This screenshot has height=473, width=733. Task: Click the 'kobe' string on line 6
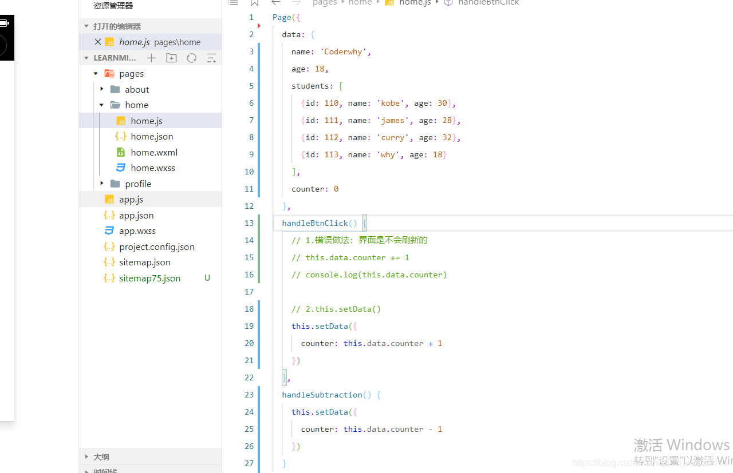(391, 103)
